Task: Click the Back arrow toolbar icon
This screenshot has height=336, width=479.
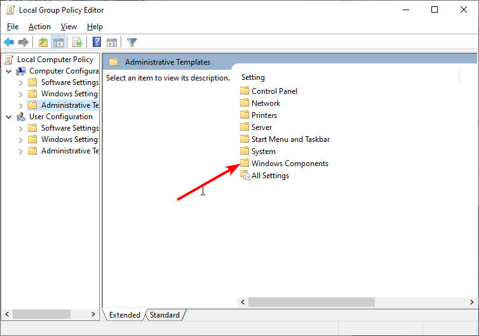Action: [x=9, y=42]
